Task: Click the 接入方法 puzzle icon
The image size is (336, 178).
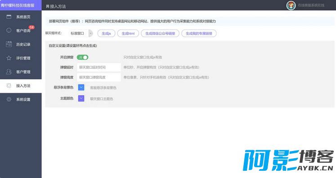Action: (x=9, y=85)
